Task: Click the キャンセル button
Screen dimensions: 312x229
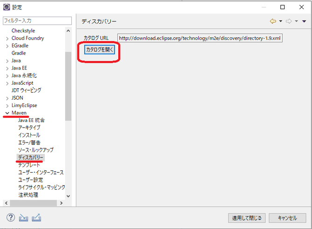Action: point(287,218)
